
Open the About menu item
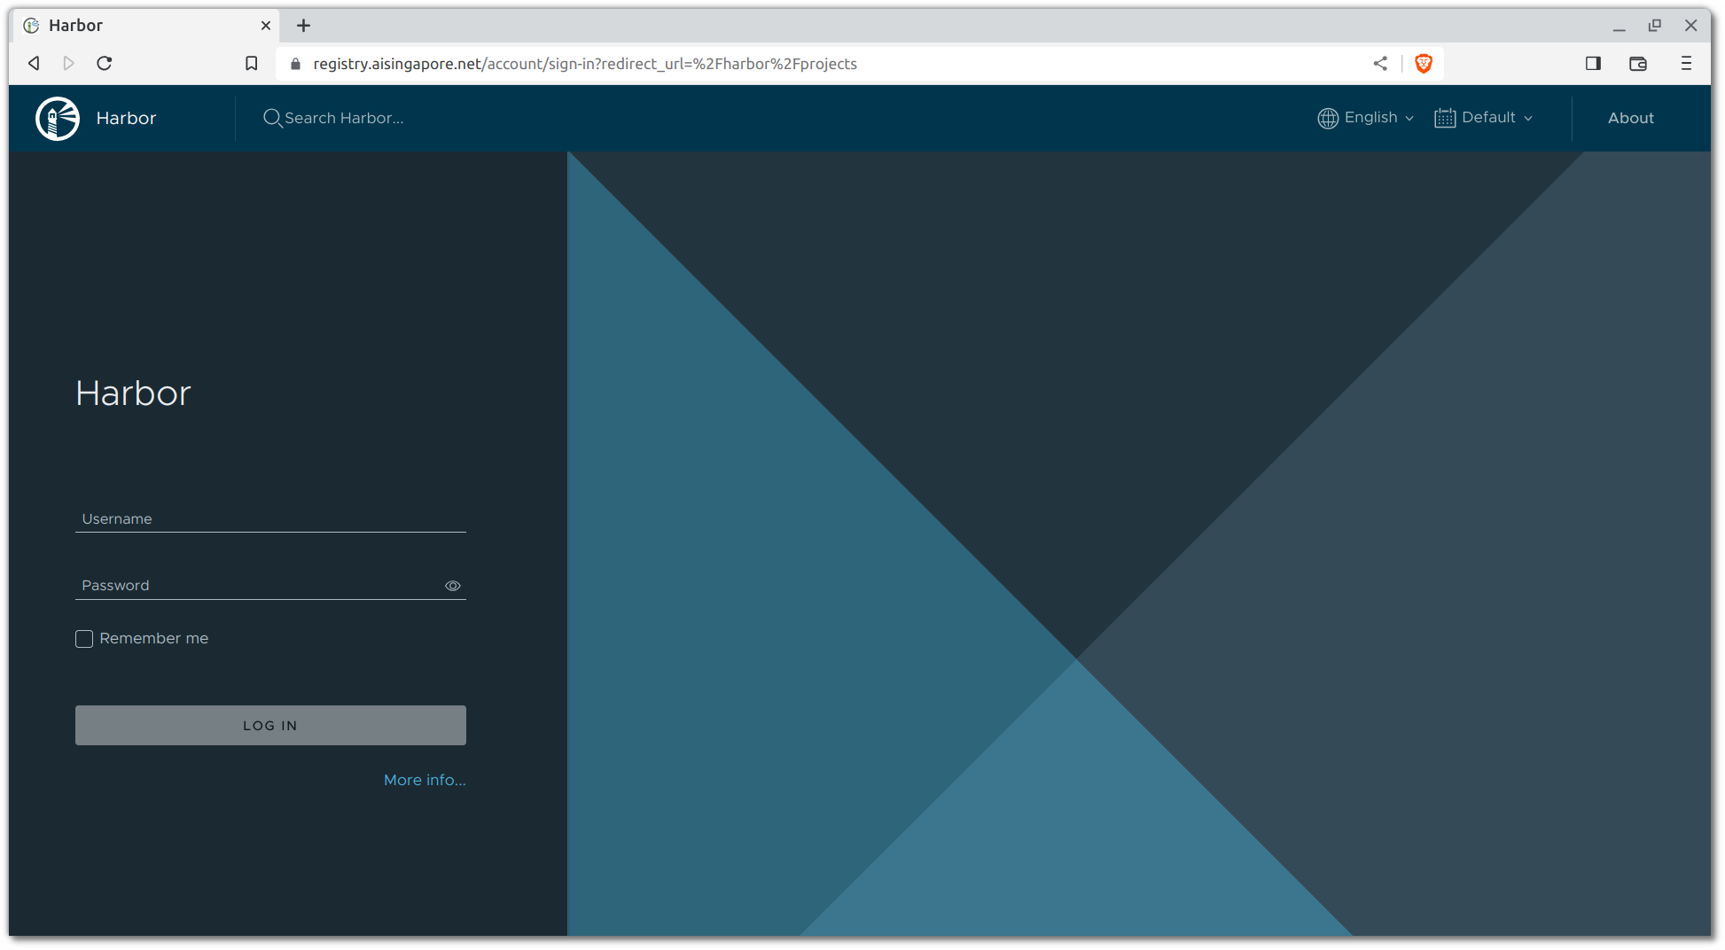[x=1630, y=118]
